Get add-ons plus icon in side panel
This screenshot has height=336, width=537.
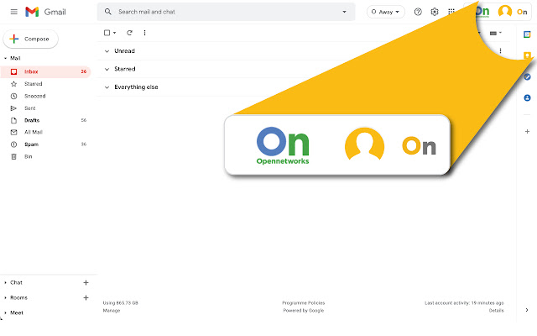(527, 132)
